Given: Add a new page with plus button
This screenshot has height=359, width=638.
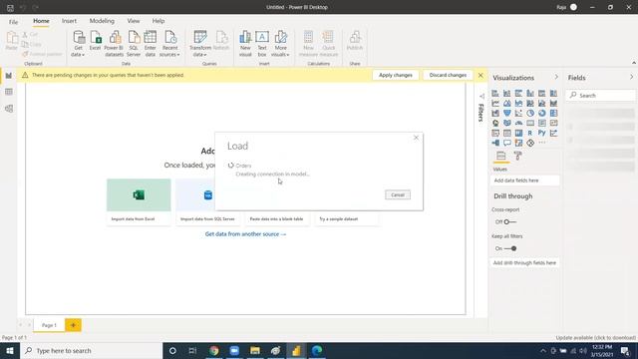Looking at the screenshot, I should click(x=73, y=325).
